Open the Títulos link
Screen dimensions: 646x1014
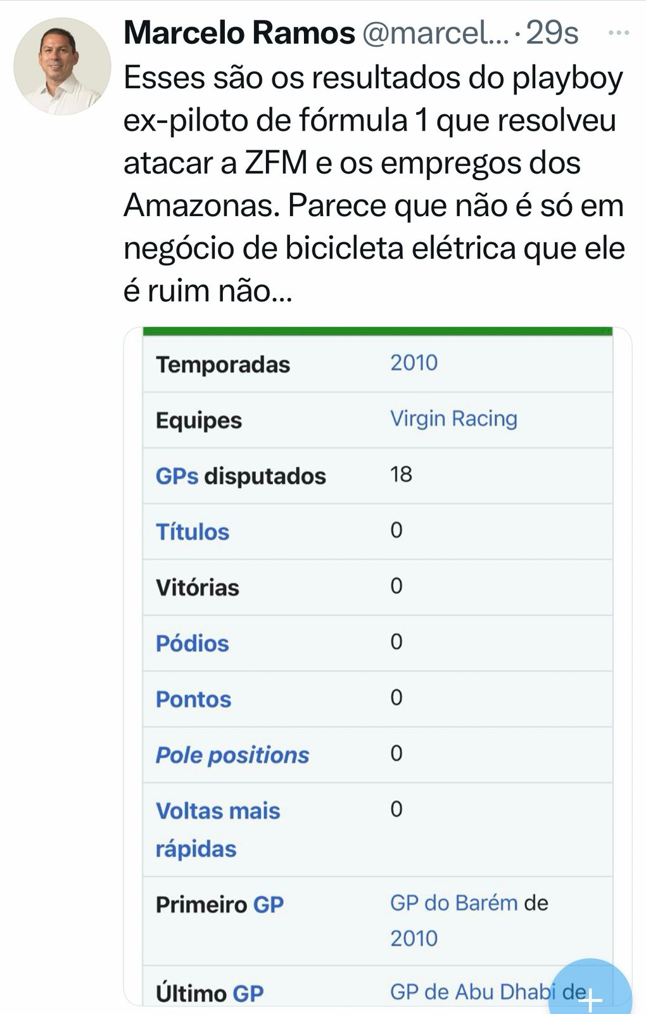193,532
